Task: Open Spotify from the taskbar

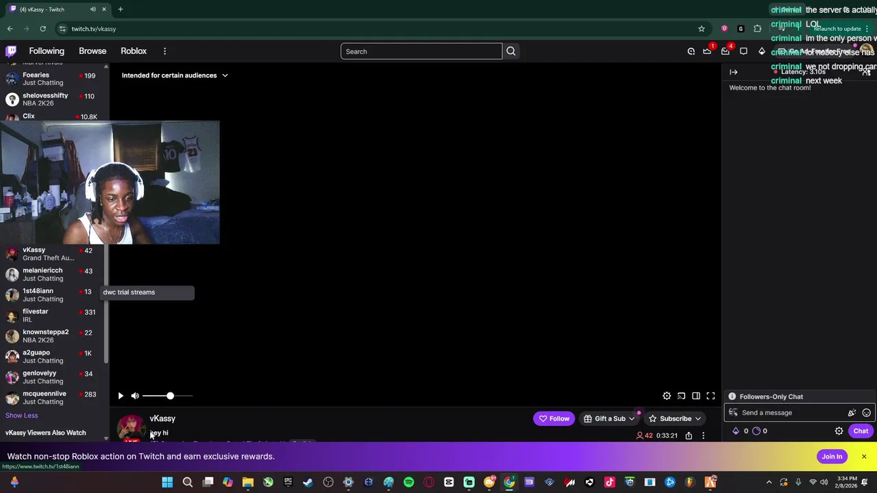Action: [x=408, y=482]
